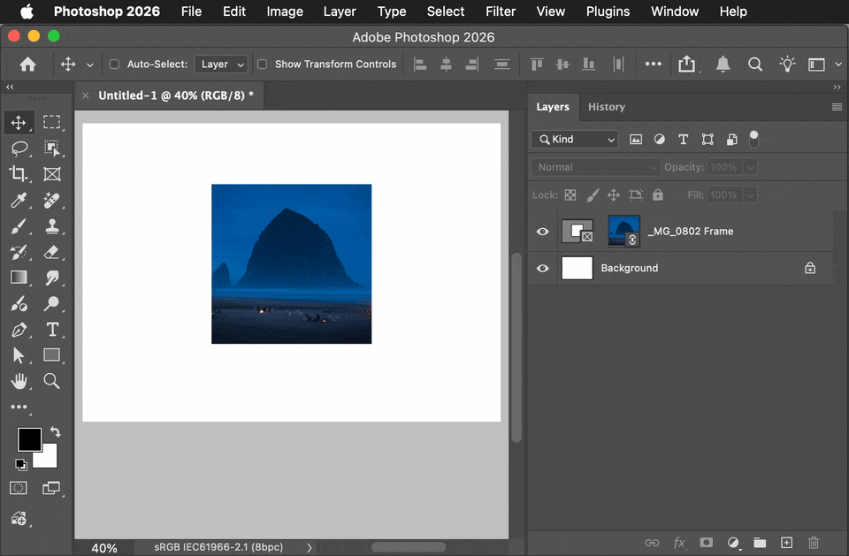Choose the Eyedropper tool
The height and width of the screenshot is (556, 849).
[x=19, y=201]
